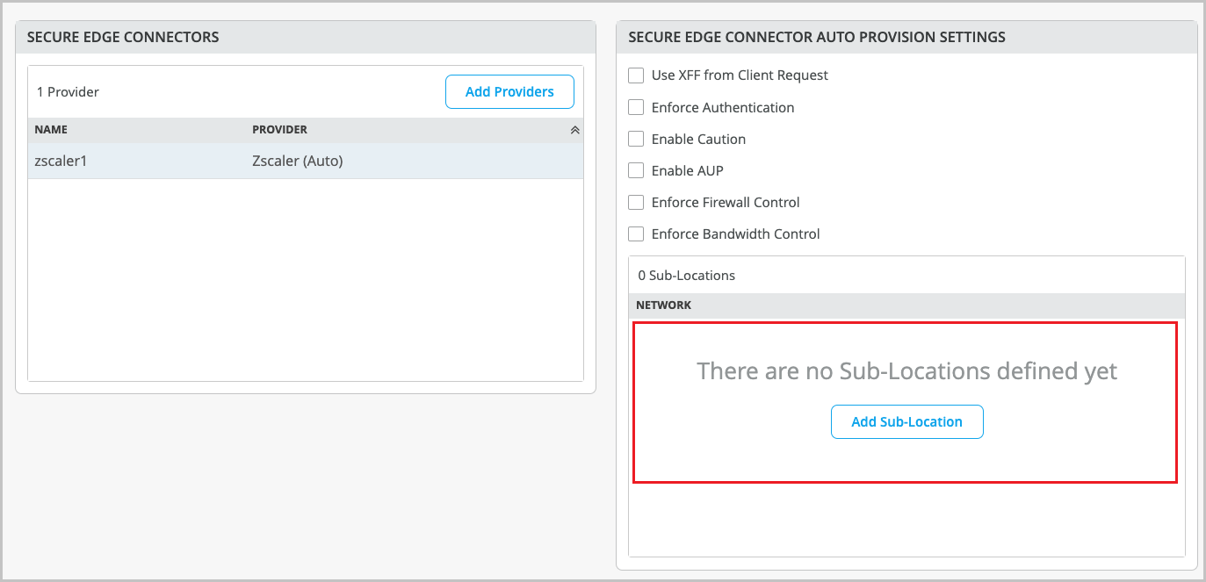Toggle the Enable Caution checkbox

point(636,139)
